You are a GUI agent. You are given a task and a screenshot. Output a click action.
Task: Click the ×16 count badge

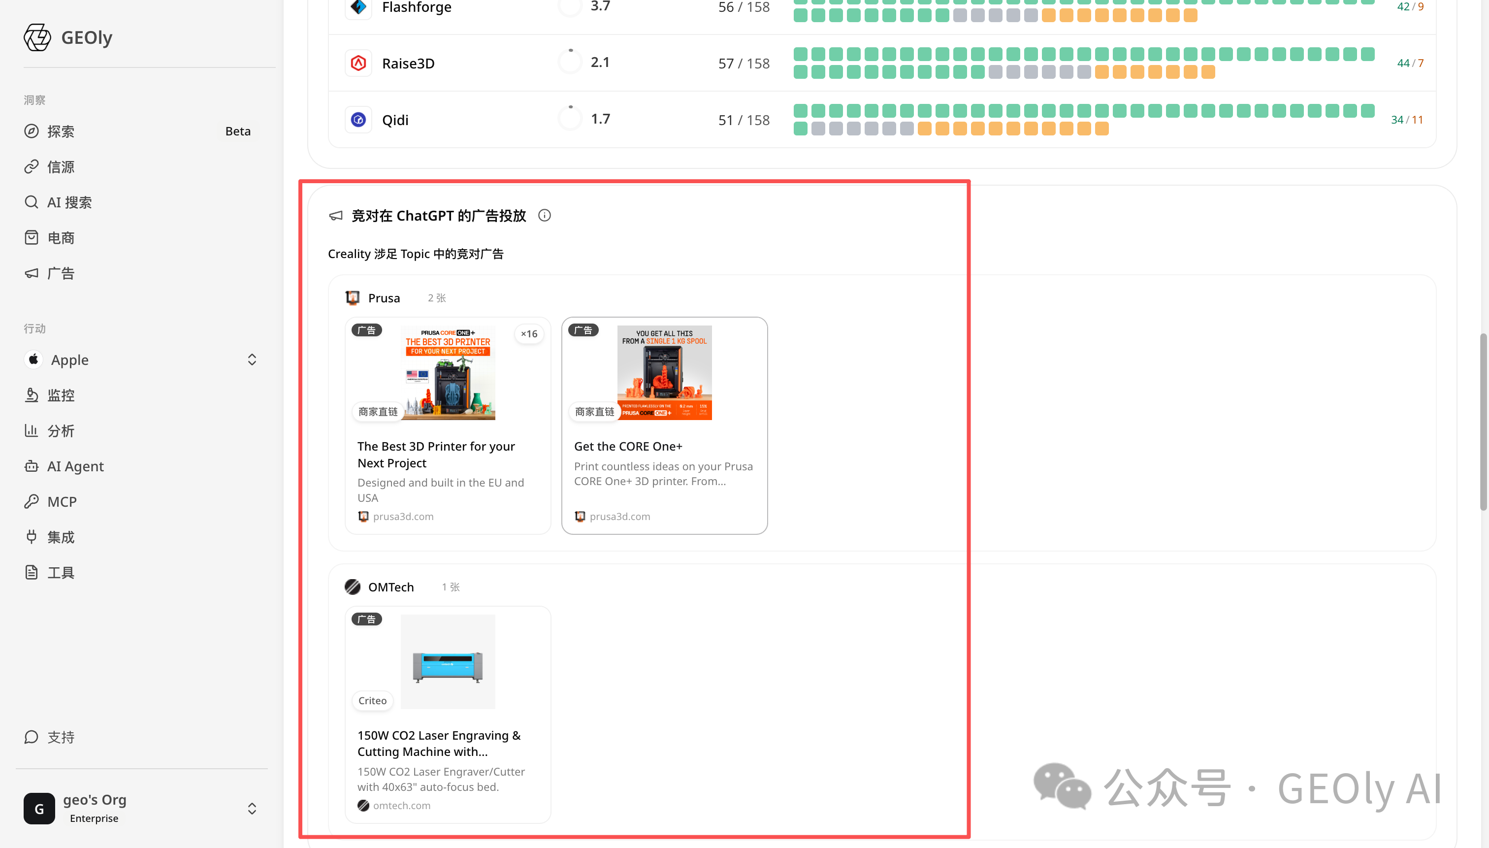click(529, 334)
